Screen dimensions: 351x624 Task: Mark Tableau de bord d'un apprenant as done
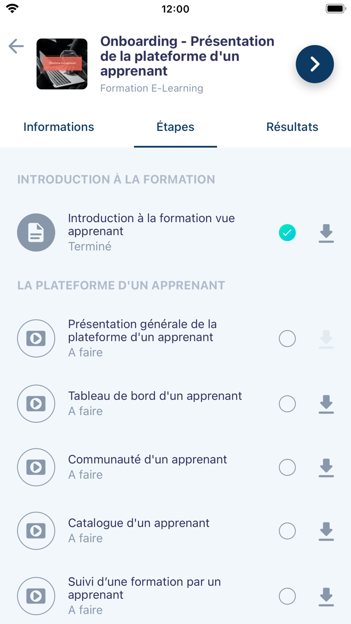[287, 403]
